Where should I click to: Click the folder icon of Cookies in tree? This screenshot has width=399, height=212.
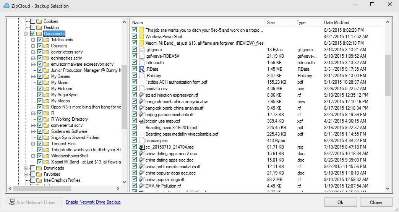point(39,21)
